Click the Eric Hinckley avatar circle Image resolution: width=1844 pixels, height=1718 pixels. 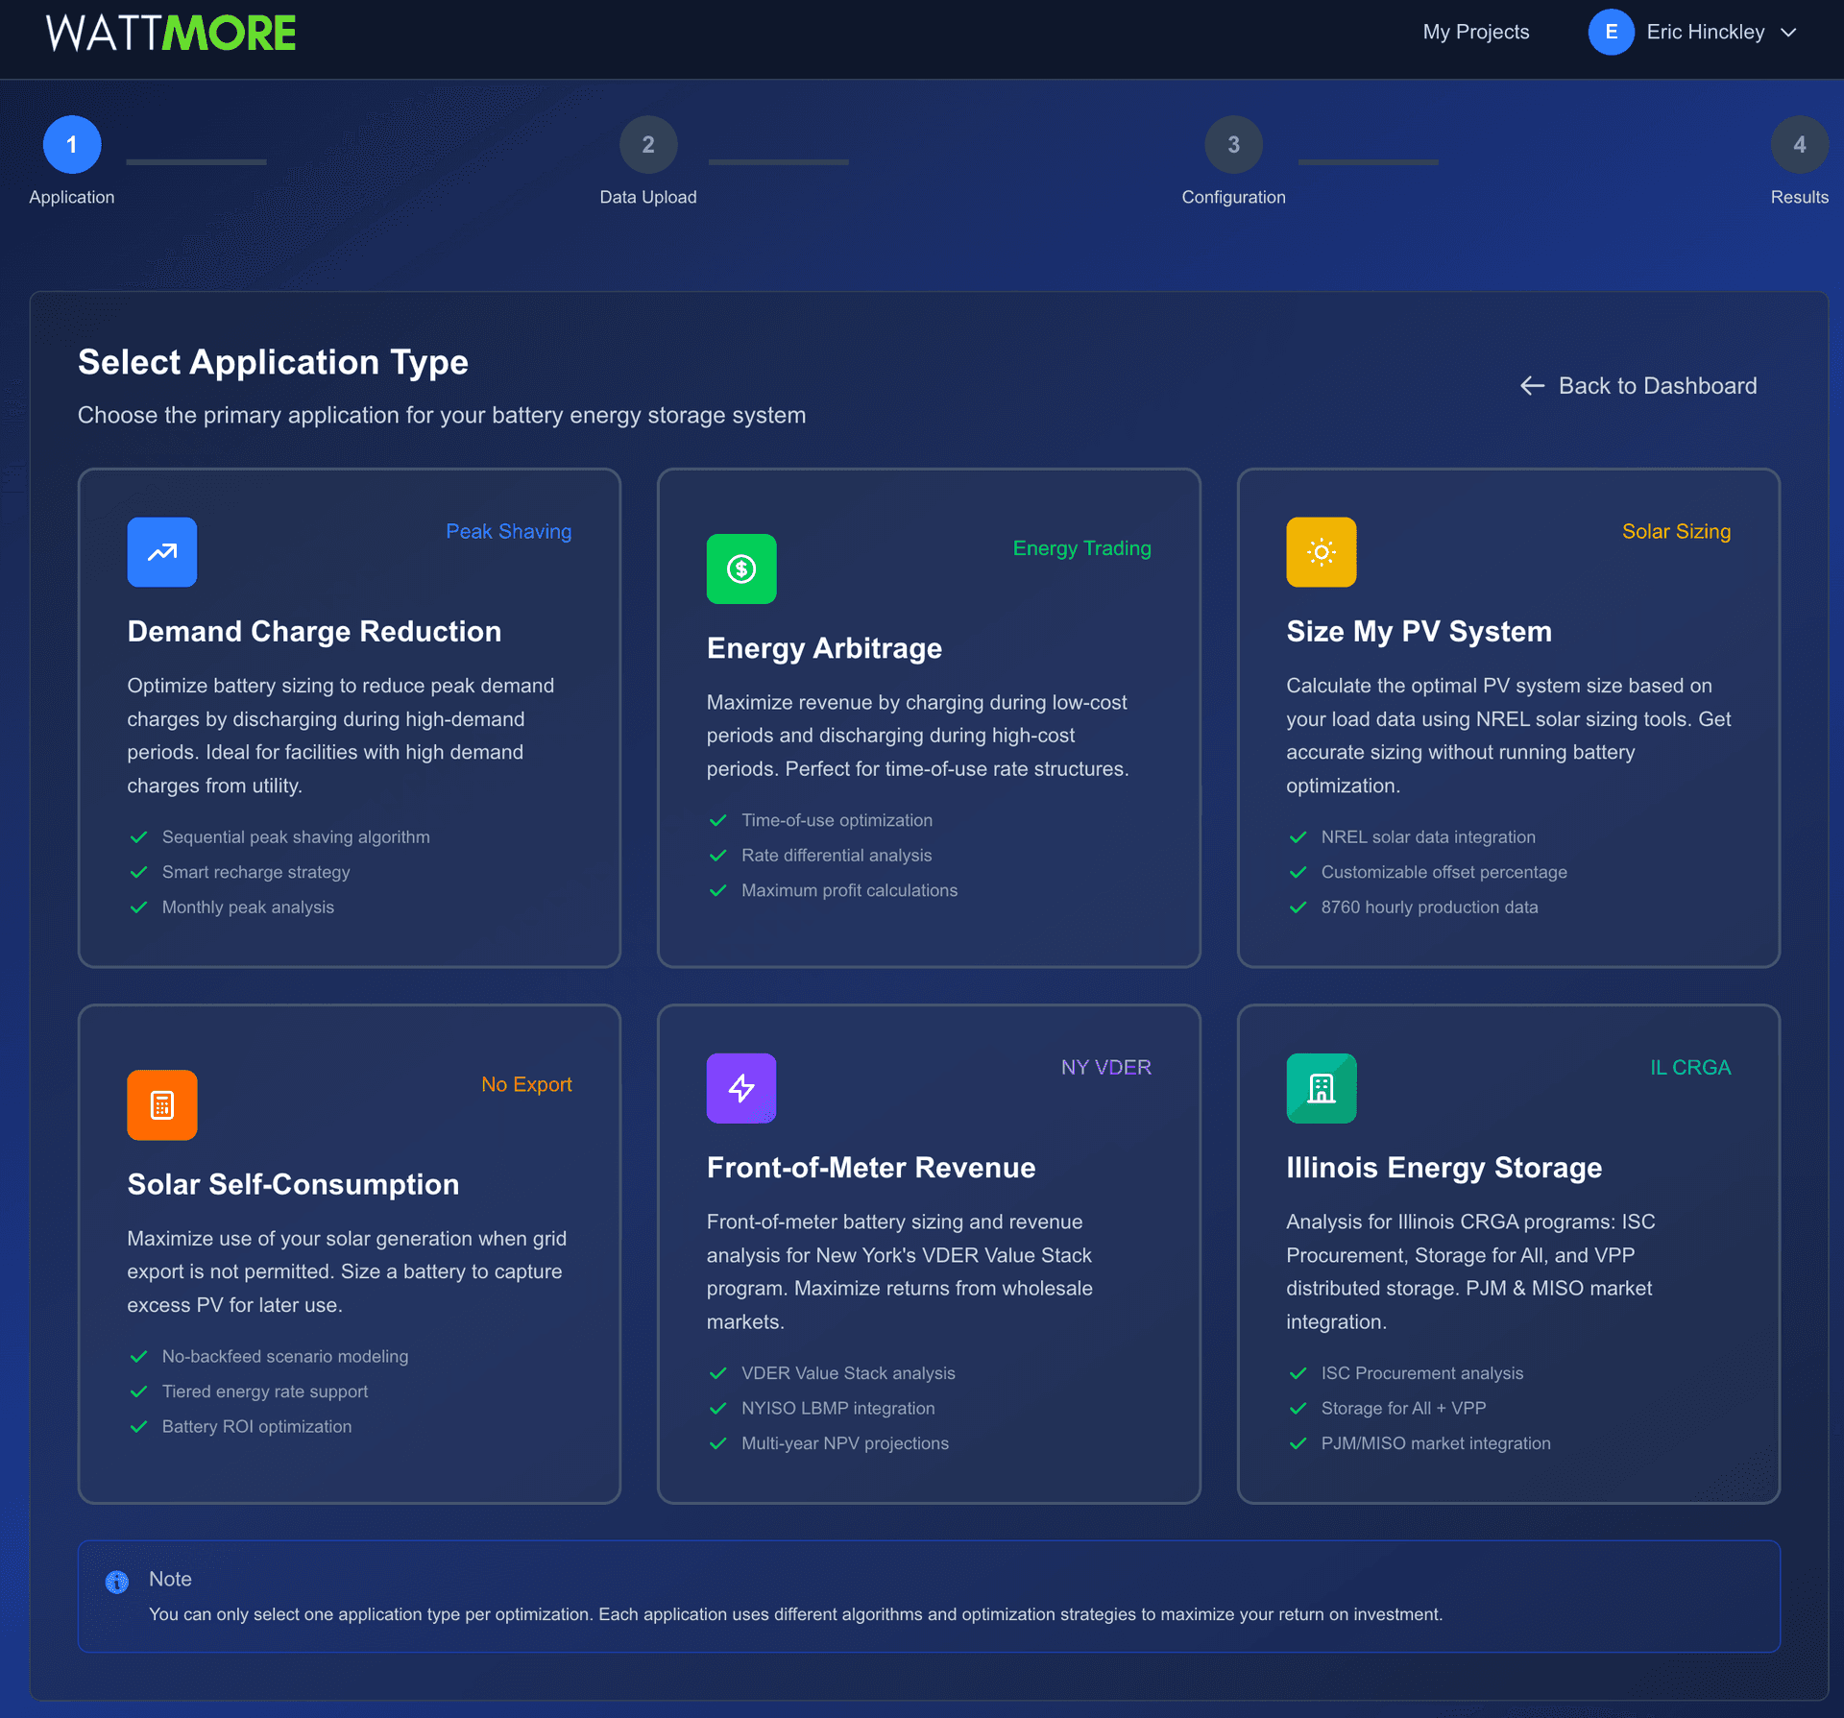[1613, 32]
